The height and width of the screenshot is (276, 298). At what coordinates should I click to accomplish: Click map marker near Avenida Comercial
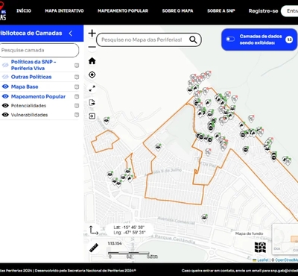204,218
